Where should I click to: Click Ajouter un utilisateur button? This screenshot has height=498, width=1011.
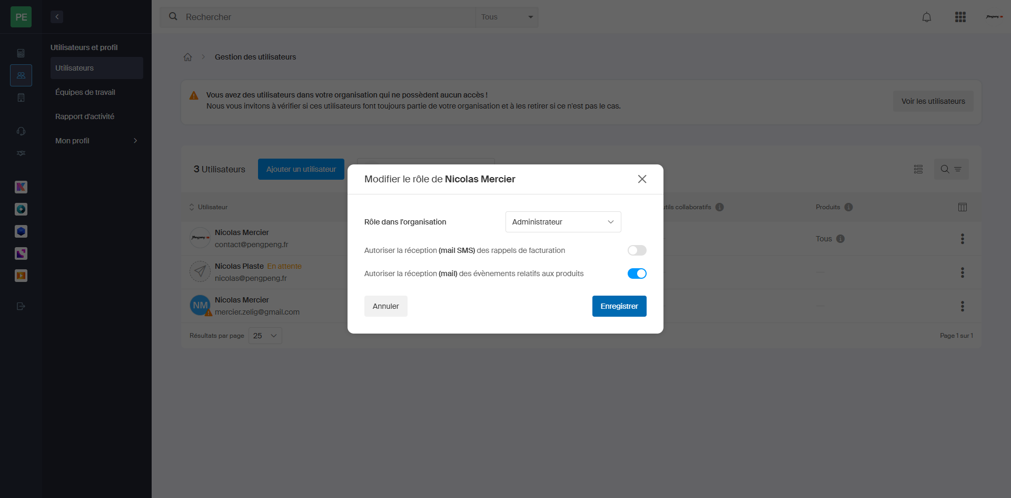click(301, 169)
